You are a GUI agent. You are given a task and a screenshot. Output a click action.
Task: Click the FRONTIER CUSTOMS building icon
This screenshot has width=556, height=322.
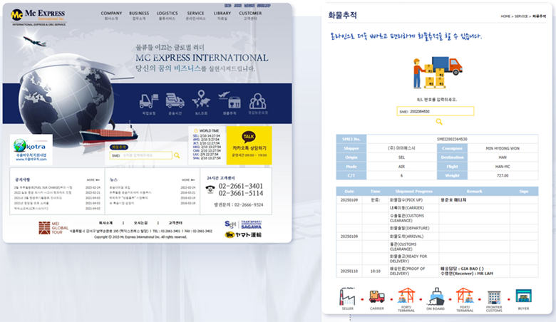pos(494,298)
